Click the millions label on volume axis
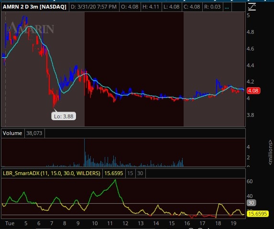 click(270, 152)
